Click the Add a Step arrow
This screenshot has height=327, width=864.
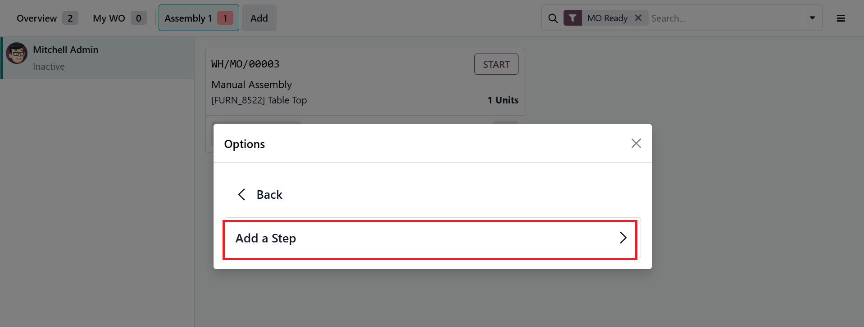623,238
